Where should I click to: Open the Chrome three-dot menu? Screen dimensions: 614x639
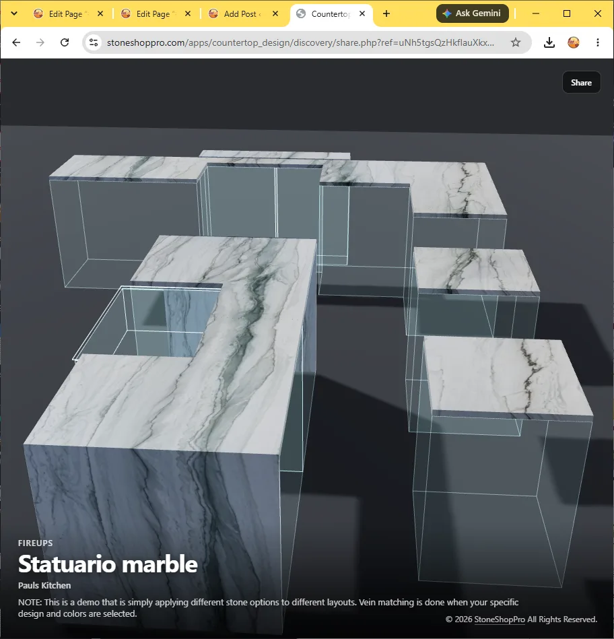pyautogui.click(x=598, y=42)
